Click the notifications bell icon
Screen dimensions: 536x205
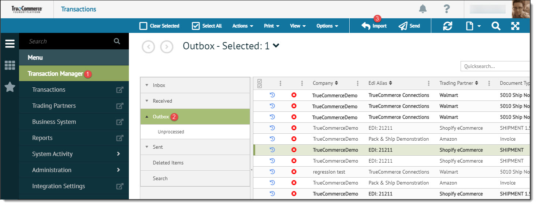(423, 9)
